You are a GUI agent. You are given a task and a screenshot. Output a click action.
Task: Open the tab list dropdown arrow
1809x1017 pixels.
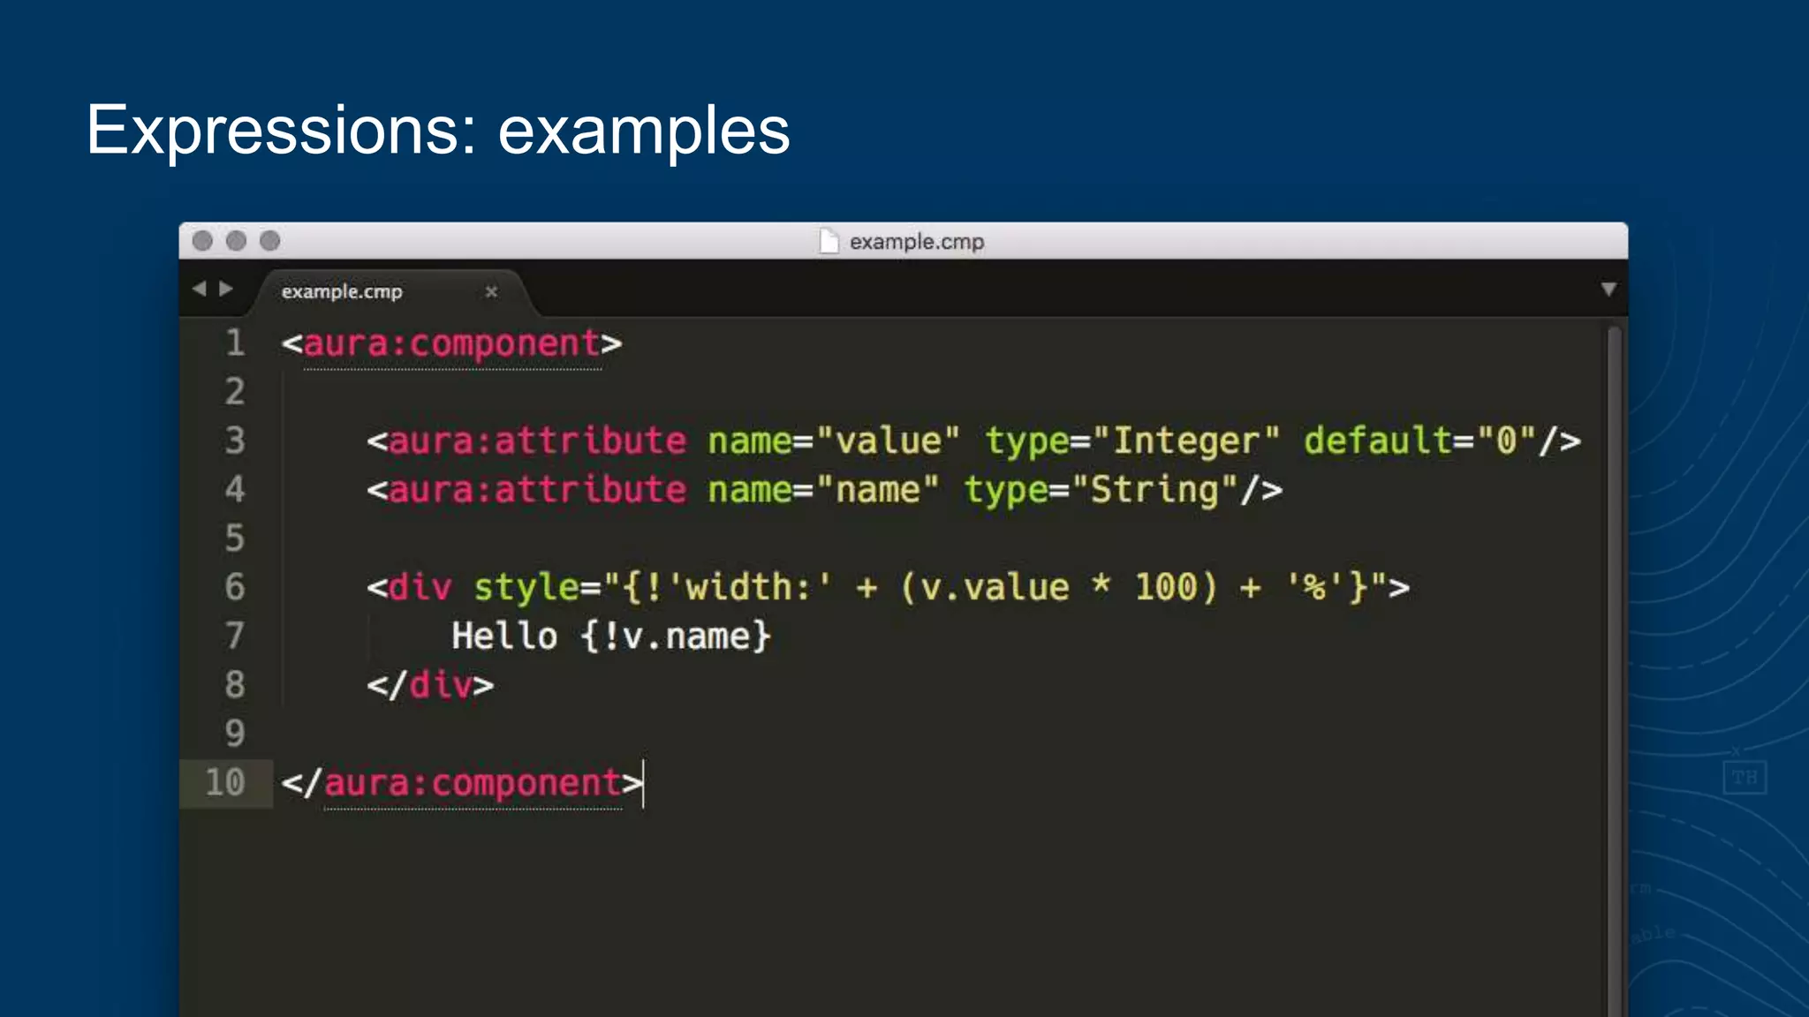pyautogui.click(x=1608, y=290)
